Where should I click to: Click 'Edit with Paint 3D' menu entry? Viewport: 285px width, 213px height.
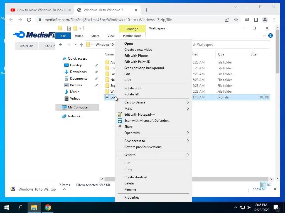pyautogui.click(x=137, y=62)
